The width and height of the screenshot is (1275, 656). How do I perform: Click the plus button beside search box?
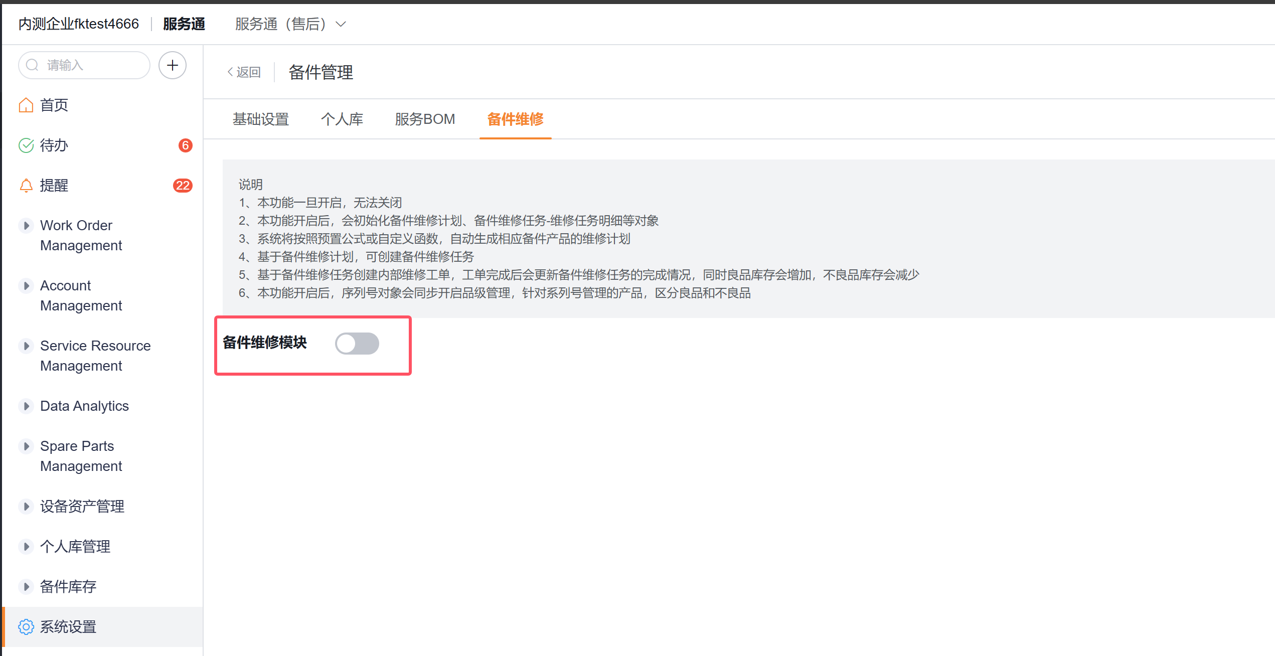[x=173, y=65]
